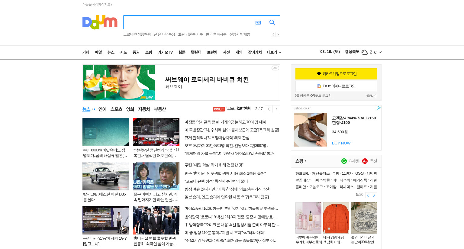Open the brown boots ad image
Screen dimensions: 464x249
311,130
